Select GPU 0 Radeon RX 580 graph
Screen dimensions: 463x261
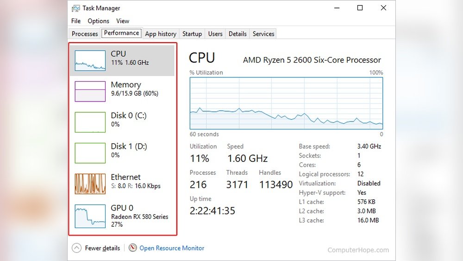point(90,216)
